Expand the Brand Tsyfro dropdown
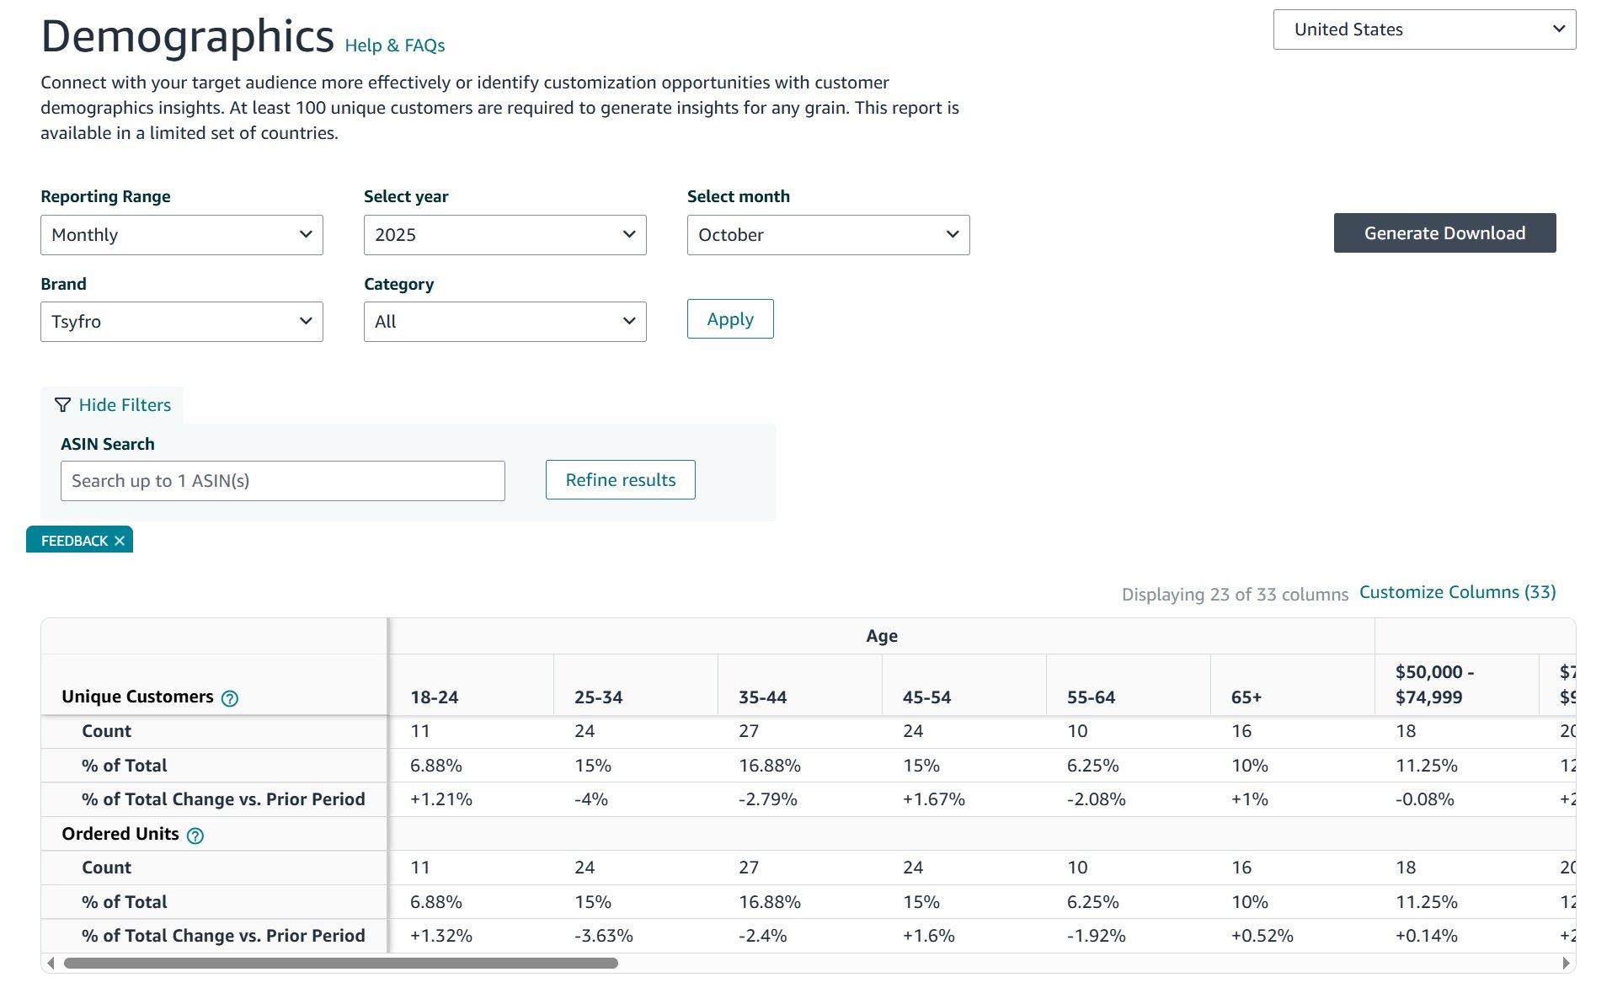The width and height of the screenshot is (1612, 988). click(181, 322)
